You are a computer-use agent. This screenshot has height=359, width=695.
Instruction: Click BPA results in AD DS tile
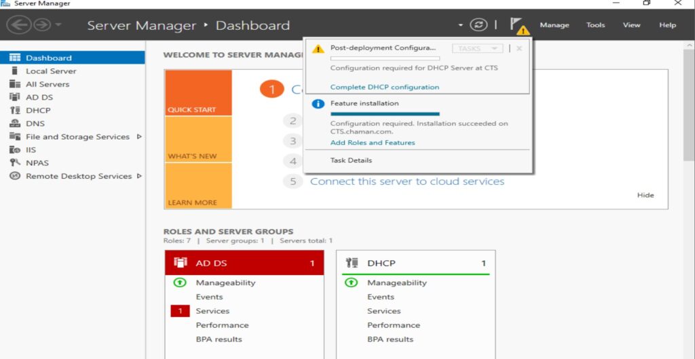(219, 339)
